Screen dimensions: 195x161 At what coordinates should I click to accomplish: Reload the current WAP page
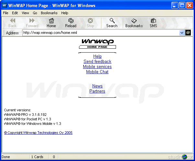click(71, 21)
